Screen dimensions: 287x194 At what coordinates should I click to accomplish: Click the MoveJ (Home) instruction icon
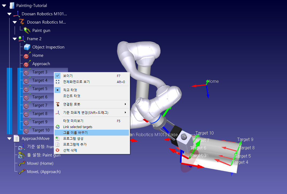point(22,163)
